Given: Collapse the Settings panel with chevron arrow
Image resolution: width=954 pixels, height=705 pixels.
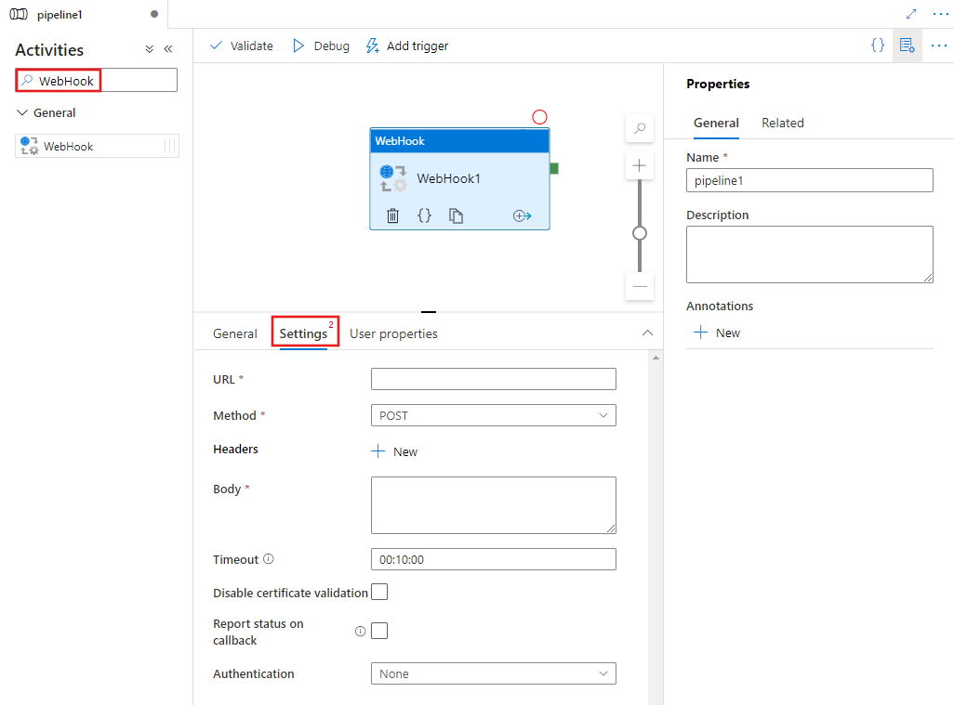Looking at the screenshot, I should (x=647, y=333).
